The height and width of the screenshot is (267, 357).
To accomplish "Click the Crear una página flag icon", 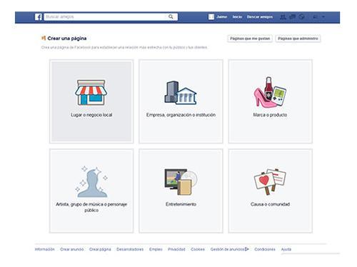I will 44,38.
